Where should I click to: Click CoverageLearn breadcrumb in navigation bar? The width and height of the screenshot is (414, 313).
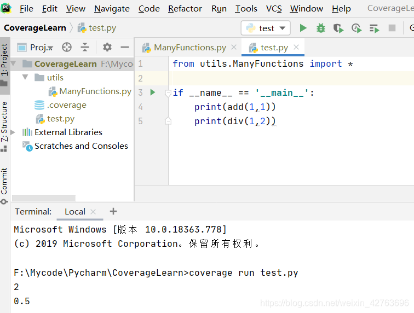[35, 28]
